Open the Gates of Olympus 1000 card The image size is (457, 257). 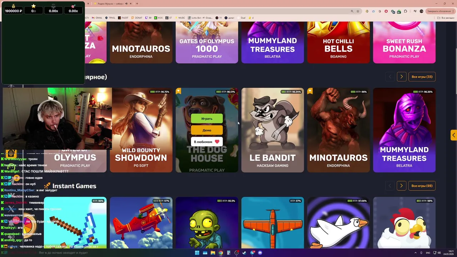pyautogui.click(x=207, y=42)
